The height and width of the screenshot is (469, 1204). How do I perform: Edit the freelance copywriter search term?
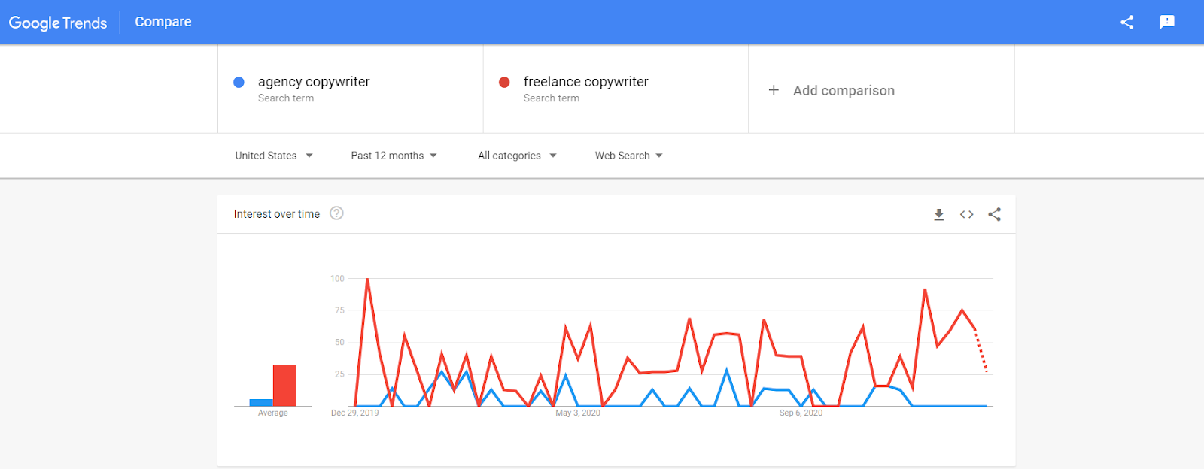(586, 82)
